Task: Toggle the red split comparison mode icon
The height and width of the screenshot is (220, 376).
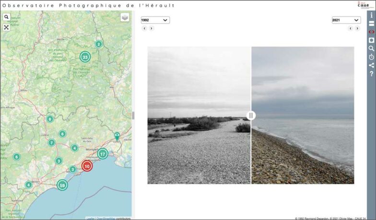Action: [x=371, y=32]
